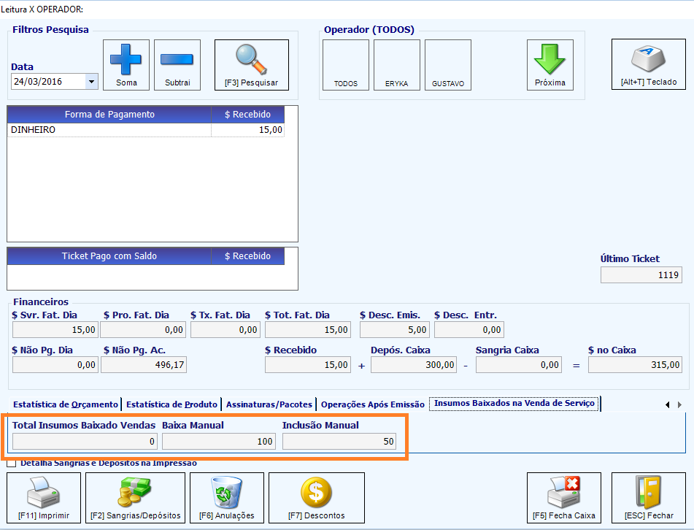
Task: Switch to Assinaturas/Pacotes tab
Action: 269,404
